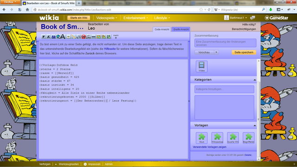Apply bold formatting in the editor toolbar
The height and width of the screenshot is (167, 297).
point(44,37)
